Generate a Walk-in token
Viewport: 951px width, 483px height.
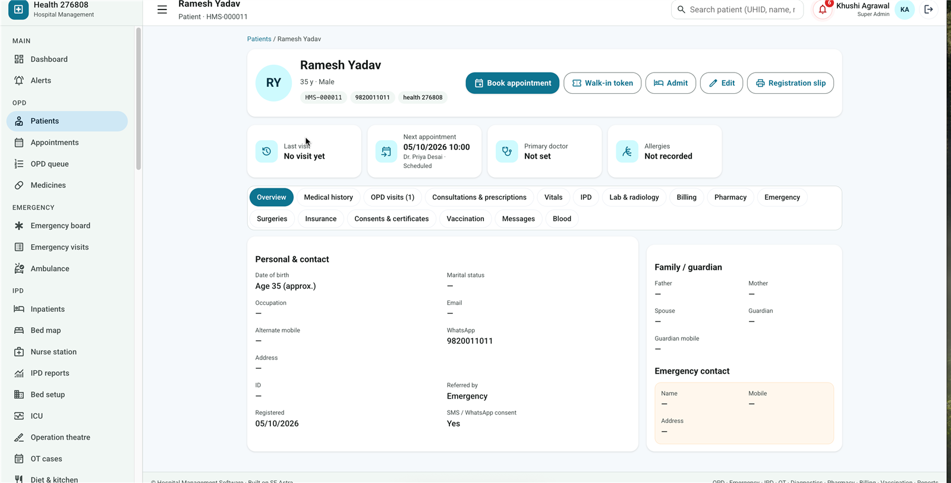602,83
